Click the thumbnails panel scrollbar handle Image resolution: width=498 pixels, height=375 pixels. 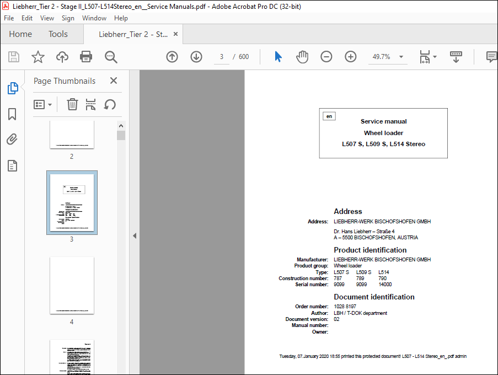click(121, 135)
